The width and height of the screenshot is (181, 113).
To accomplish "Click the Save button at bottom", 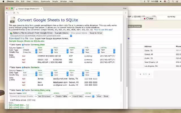I will (x=106, y=96).
